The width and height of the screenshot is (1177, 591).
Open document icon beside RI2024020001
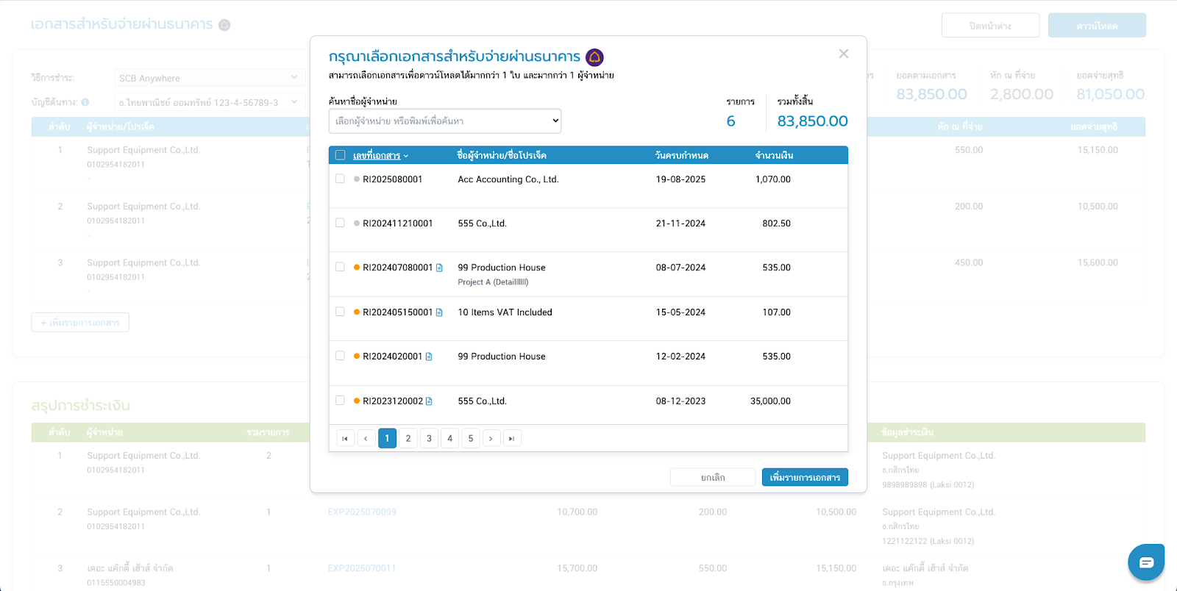tap(429, 357)
